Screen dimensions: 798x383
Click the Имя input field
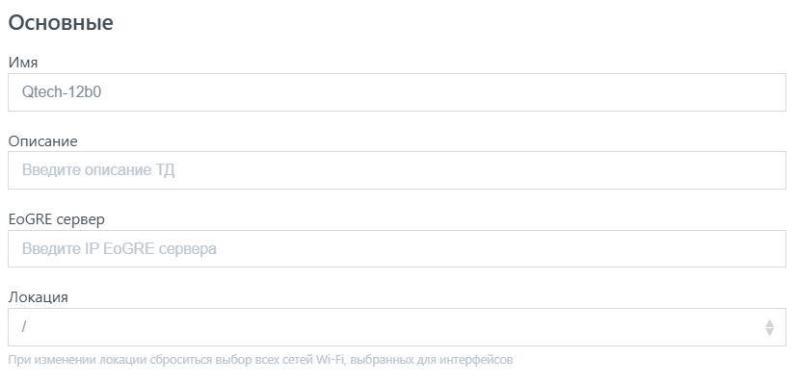[397, 92]
